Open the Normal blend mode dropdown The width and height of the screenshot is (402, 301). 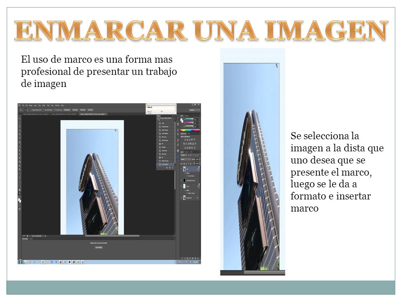186,159
